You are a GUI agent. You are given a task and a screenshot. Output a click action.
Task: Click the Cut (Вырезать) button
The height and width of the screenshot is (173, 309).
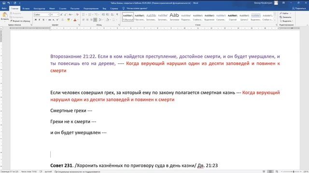click(15, 13)
